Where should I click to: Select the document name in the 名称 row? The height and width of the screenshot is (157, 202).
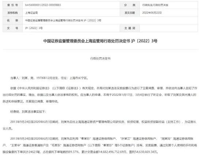(63, 20)
